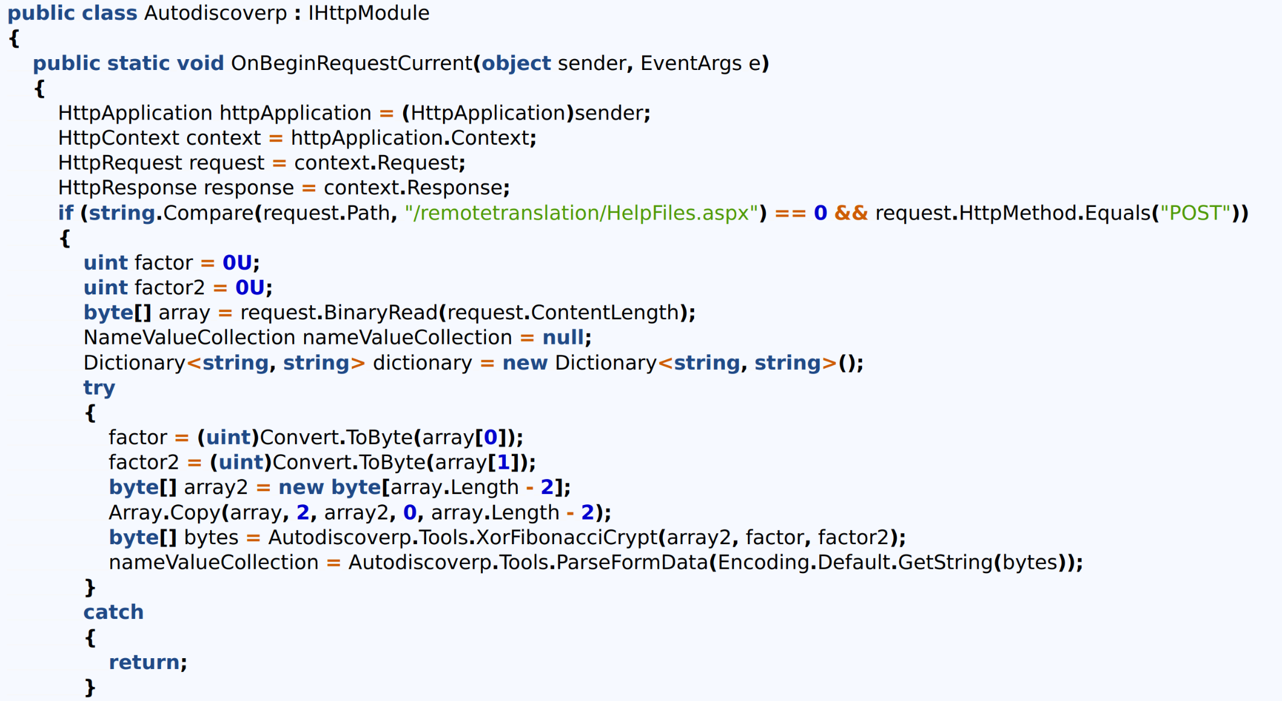Click the "/remotetranslation/HelpFiles.aspx" string literal
This screenshot has width=1282, height=701.
point(581,213)
